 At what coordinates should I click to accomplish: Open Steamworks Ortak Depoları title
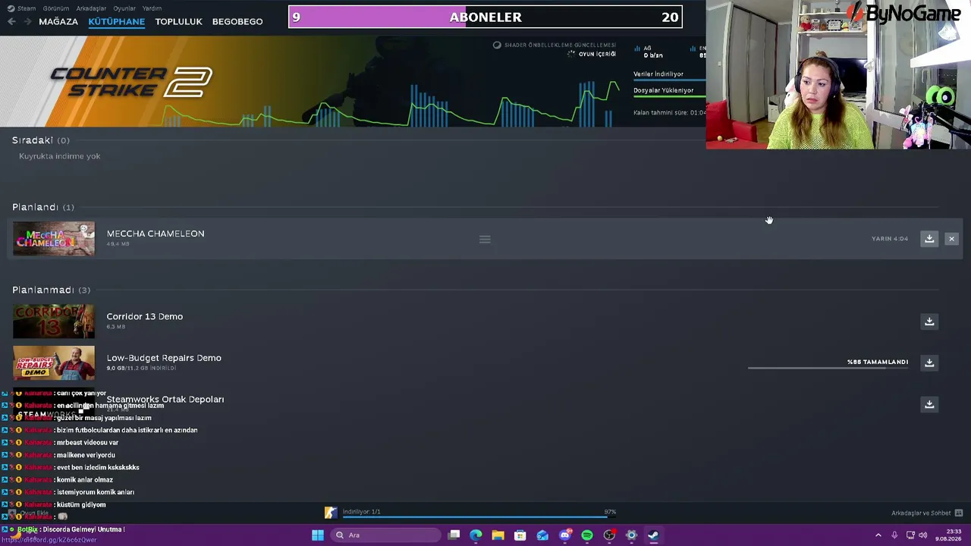165,399
